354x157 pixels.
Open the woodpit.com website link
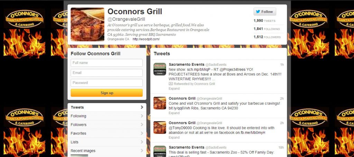146,39
